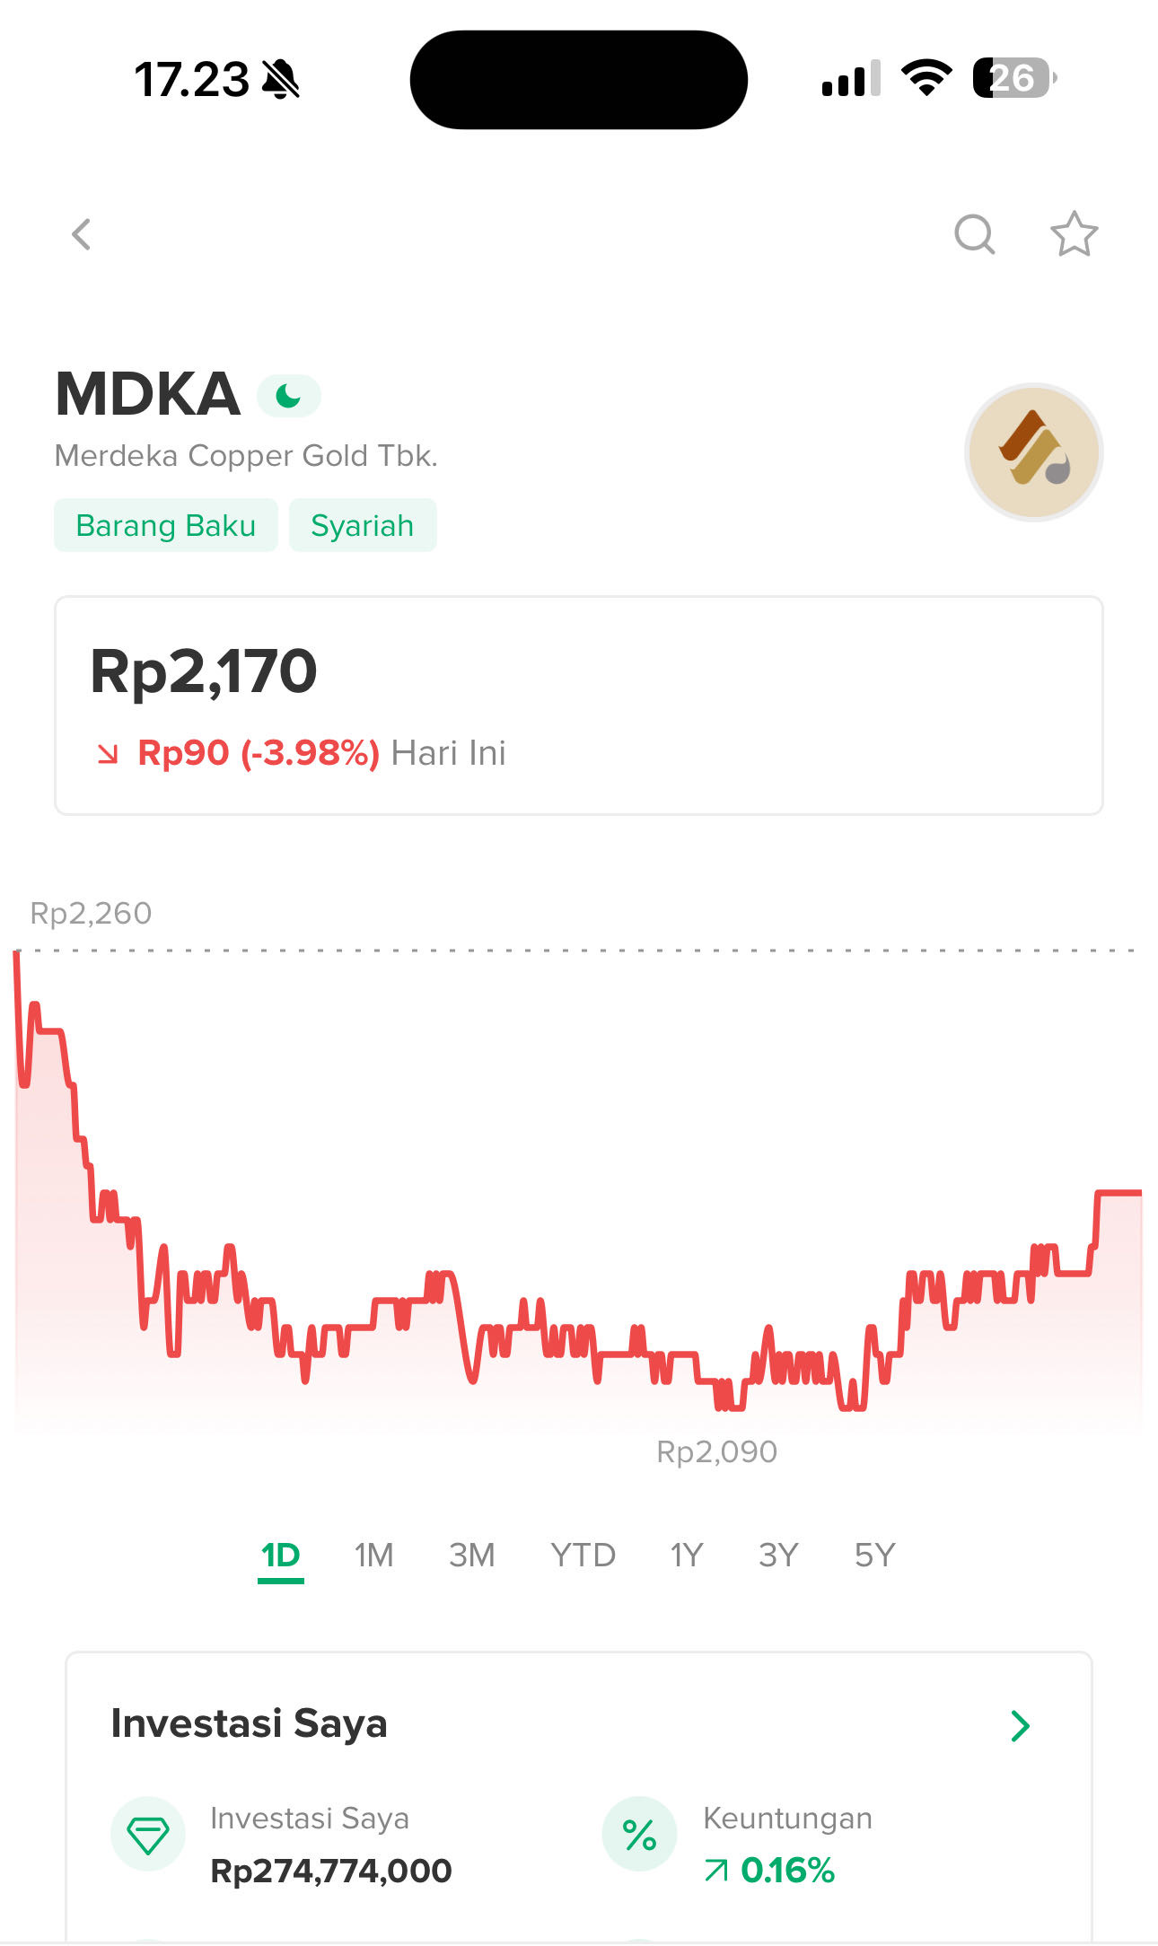1158x1946 pixels.
Task: Tap the Barang Baku sector tag
Action: (x=166, y=526)
